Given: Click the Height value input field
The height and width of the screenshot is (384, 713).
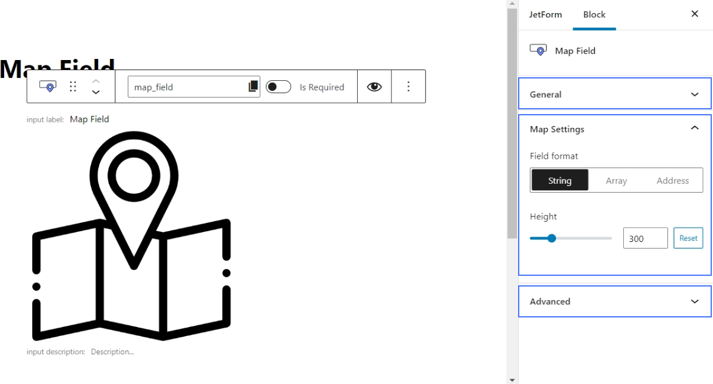Looking at the screenshot, I should pos(645,238).
